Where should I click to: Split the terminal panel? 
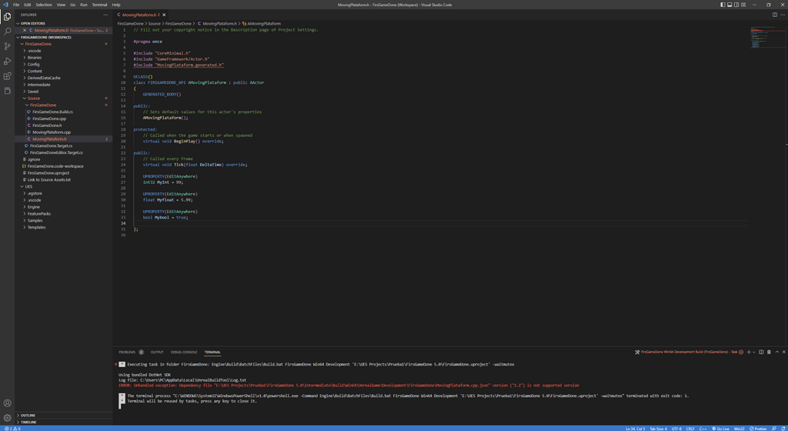click(x=761, y=352)
